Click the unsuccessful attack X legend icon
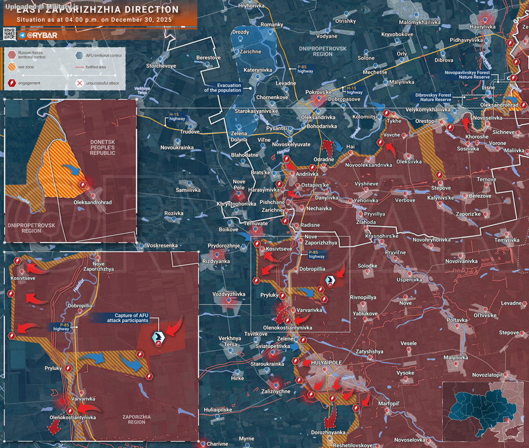529x448 pixels. [x=79, y=83]
